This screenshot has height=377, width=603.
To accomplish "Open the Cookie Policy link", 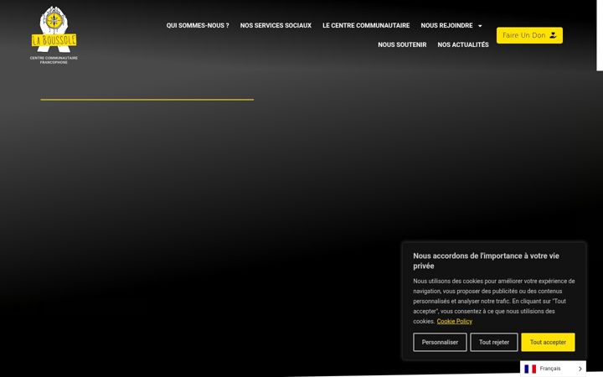I will click(x=455, y=321).
